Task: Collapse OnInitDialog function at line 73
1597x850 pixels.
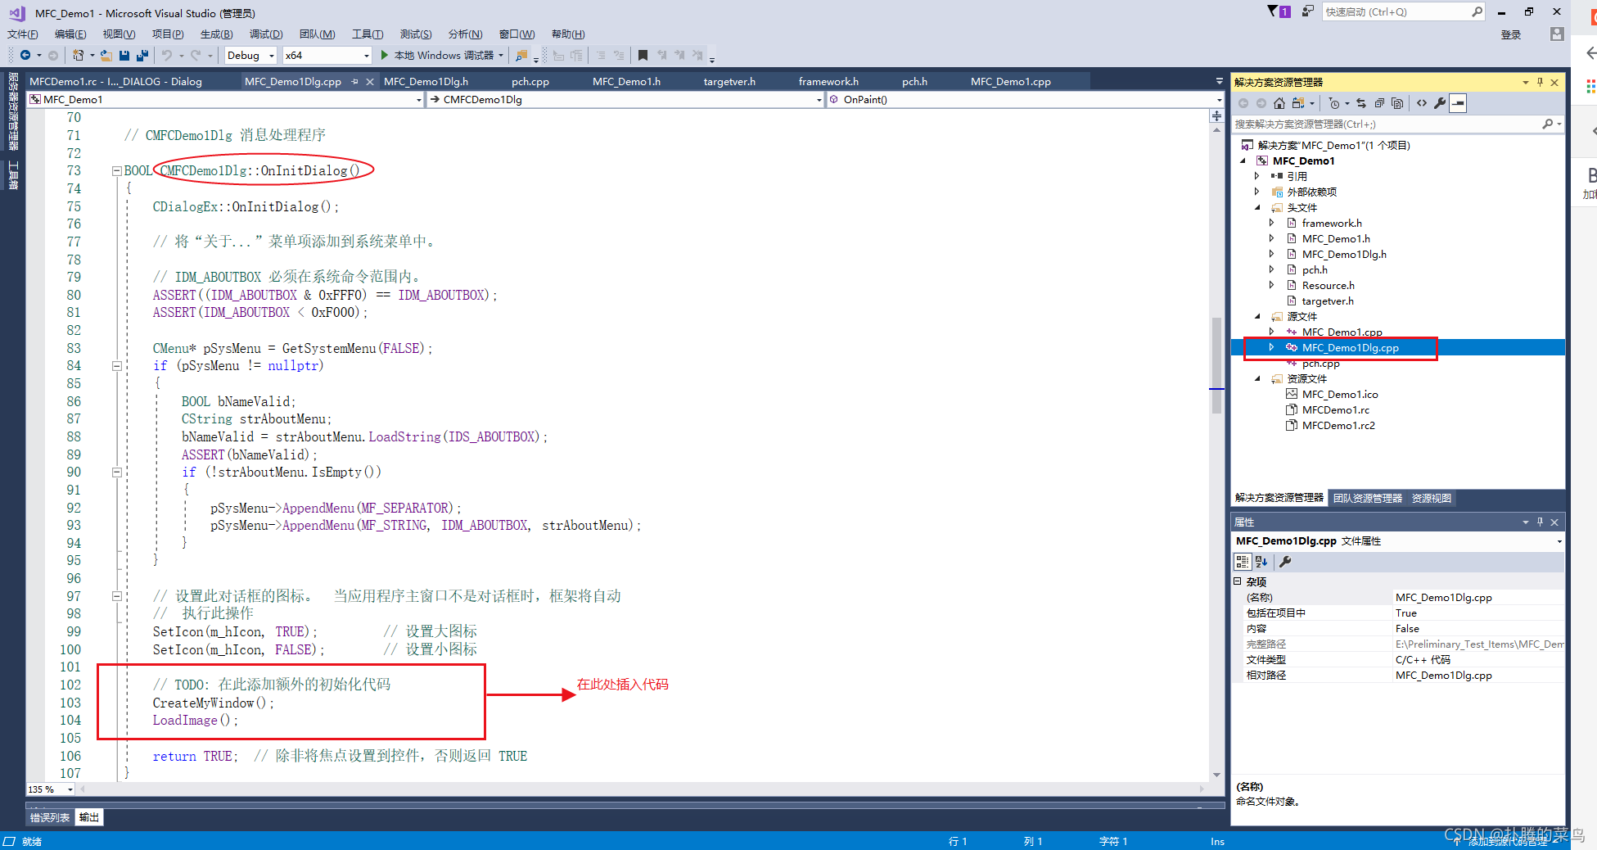Action: tap(117, 171)
